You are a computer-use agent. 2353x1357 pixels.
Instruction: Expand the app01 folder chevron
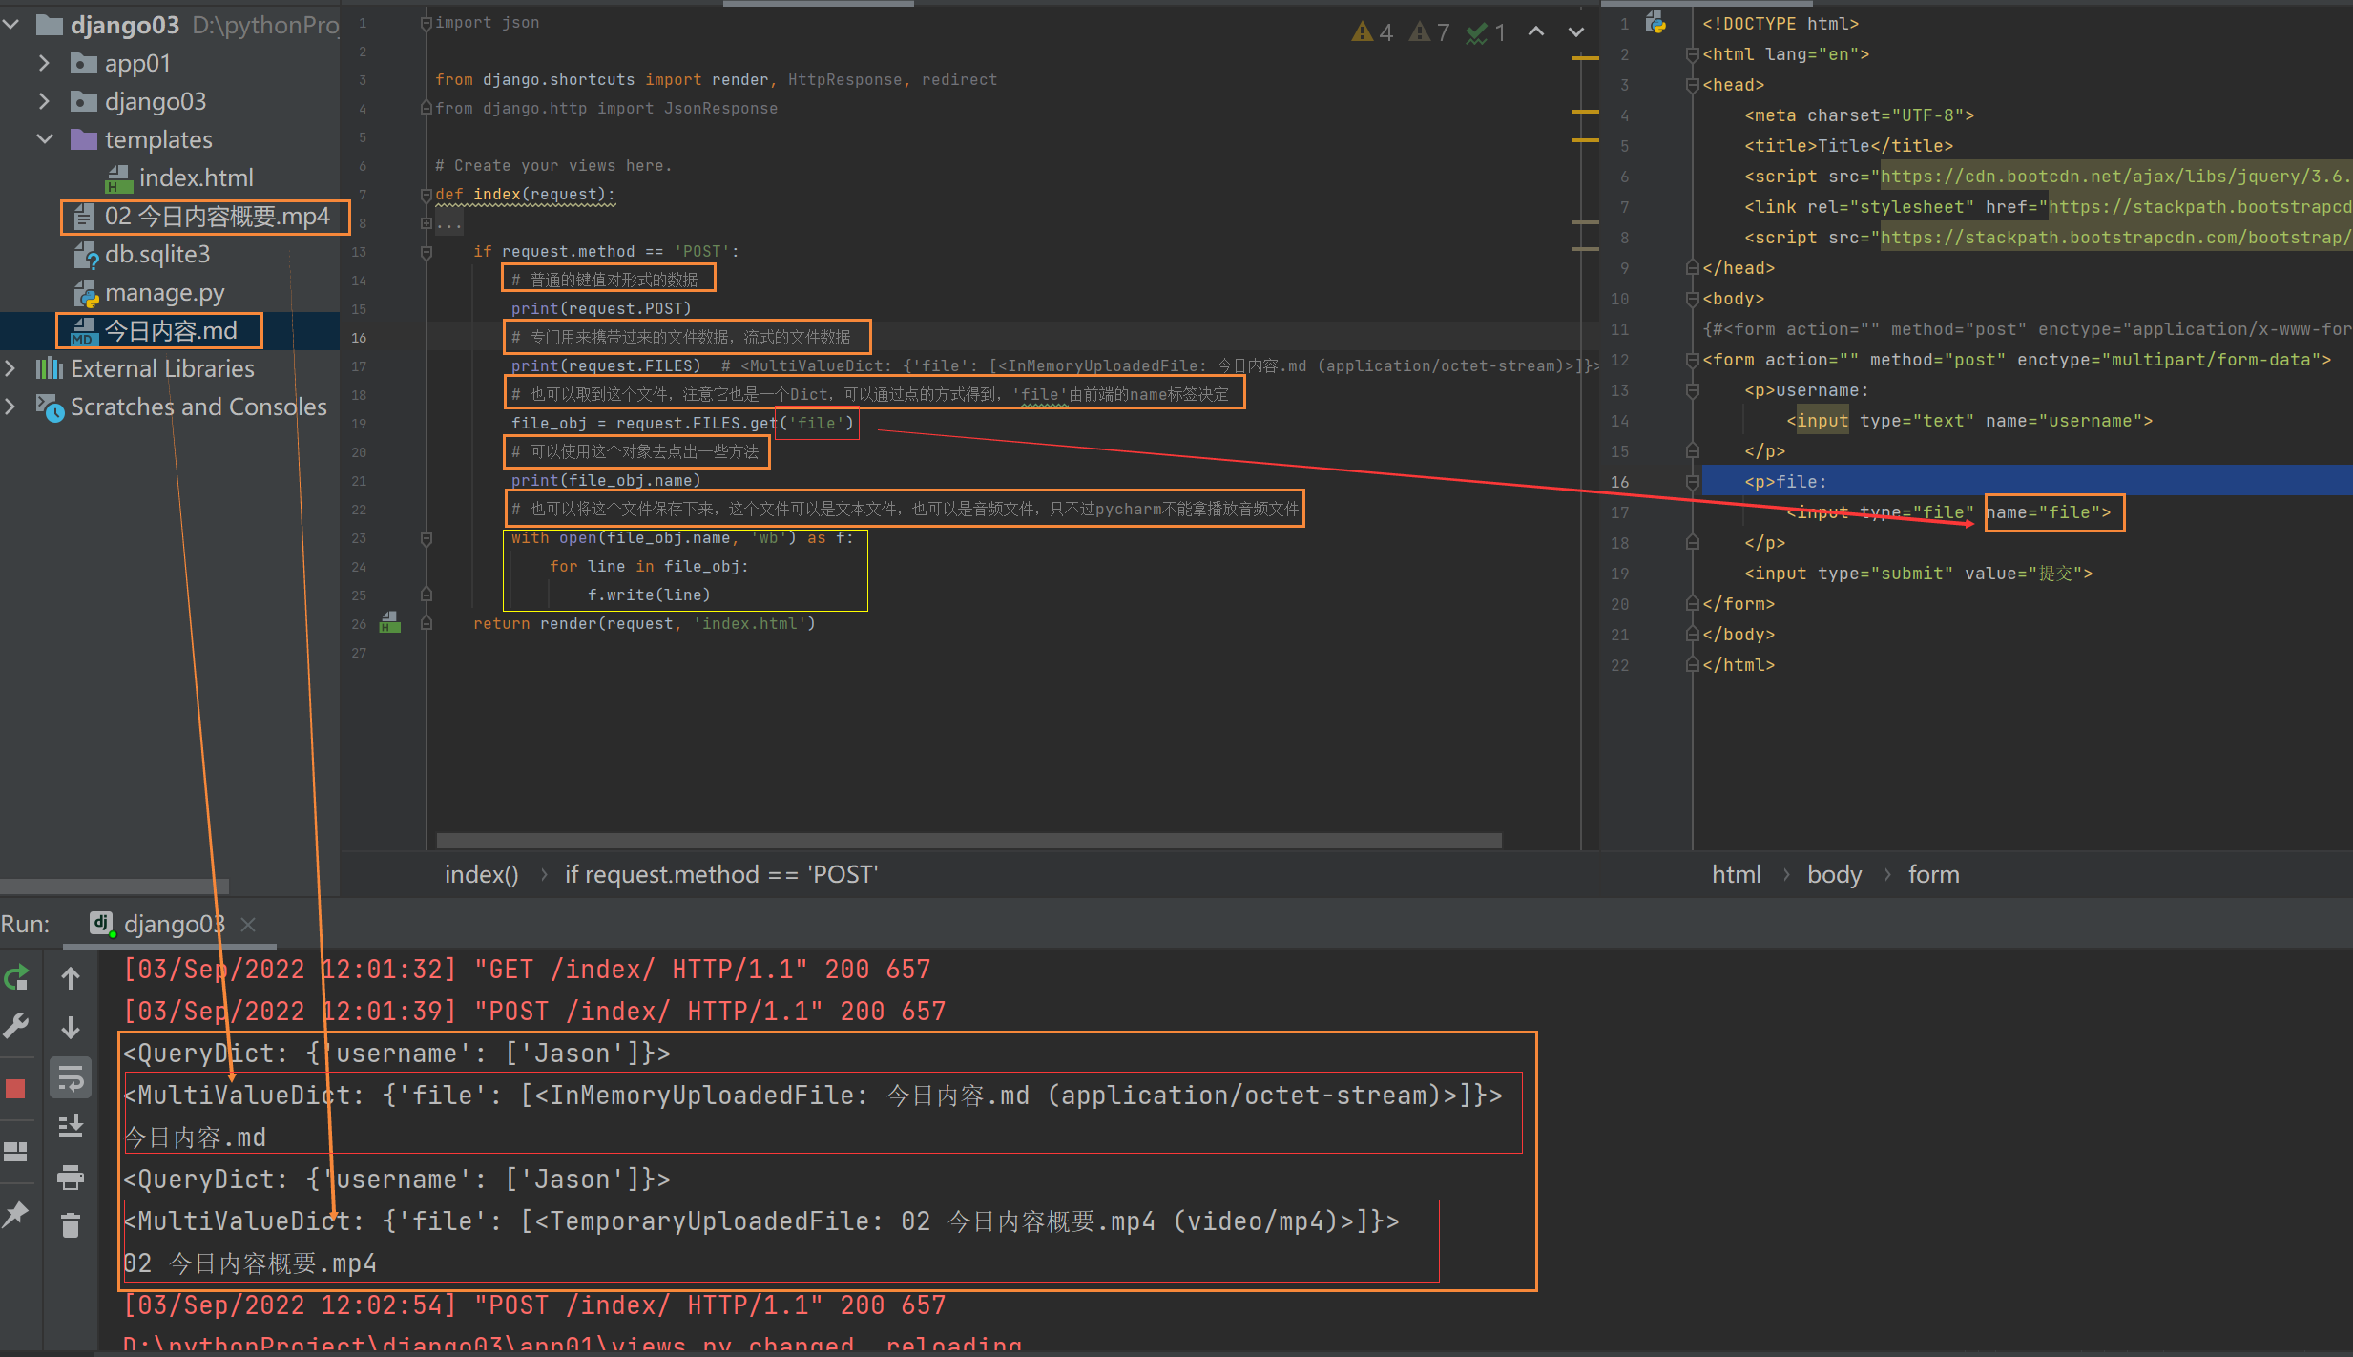point(44,63)
